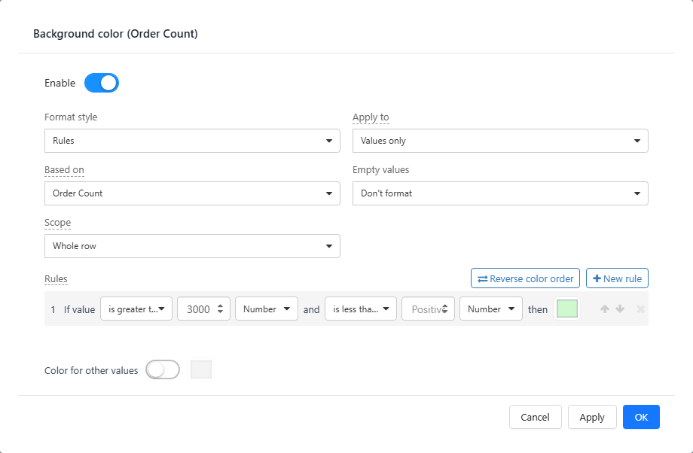Expand the Based on Order Count dropdown
Screen dimensions: 693x453
(192, 193)
